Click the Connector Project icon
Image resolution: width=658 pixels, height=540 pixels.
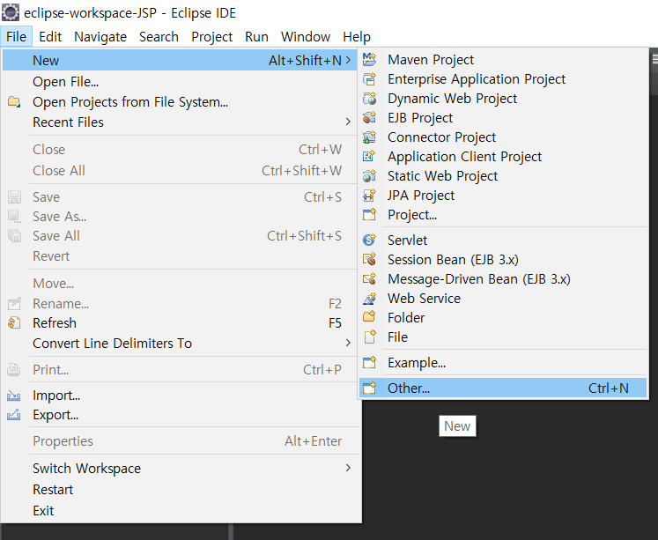[x=369, y=137]
